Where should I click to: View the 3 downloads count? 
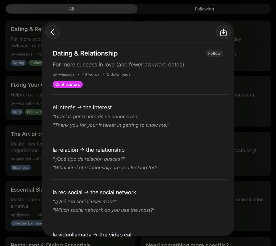[x=119, y=74]
